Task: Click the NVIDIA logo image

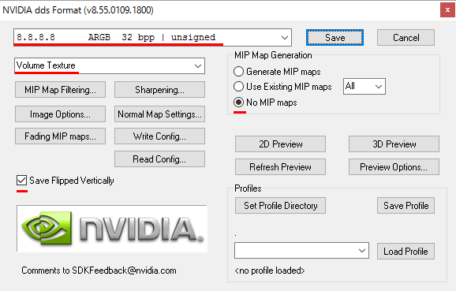Action: pos(112,229)
